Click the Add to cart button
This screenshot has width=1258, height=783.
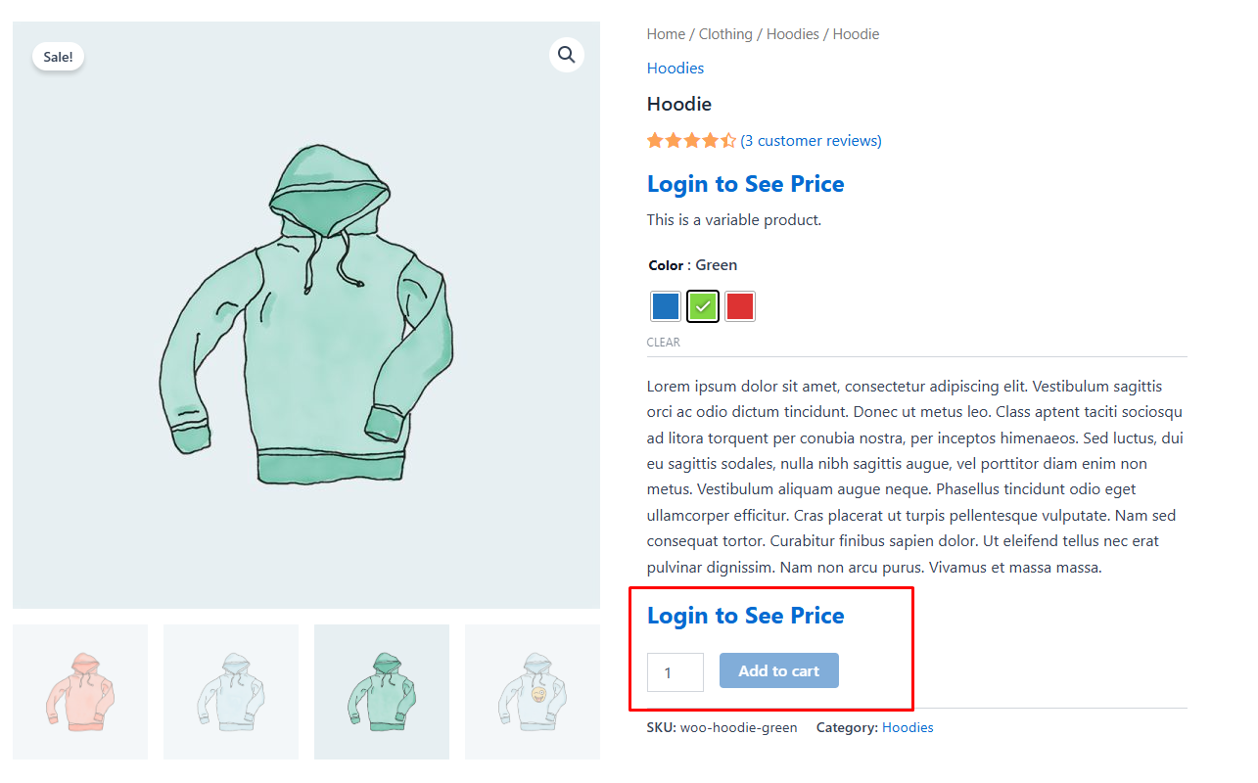(x=778, y=670)
